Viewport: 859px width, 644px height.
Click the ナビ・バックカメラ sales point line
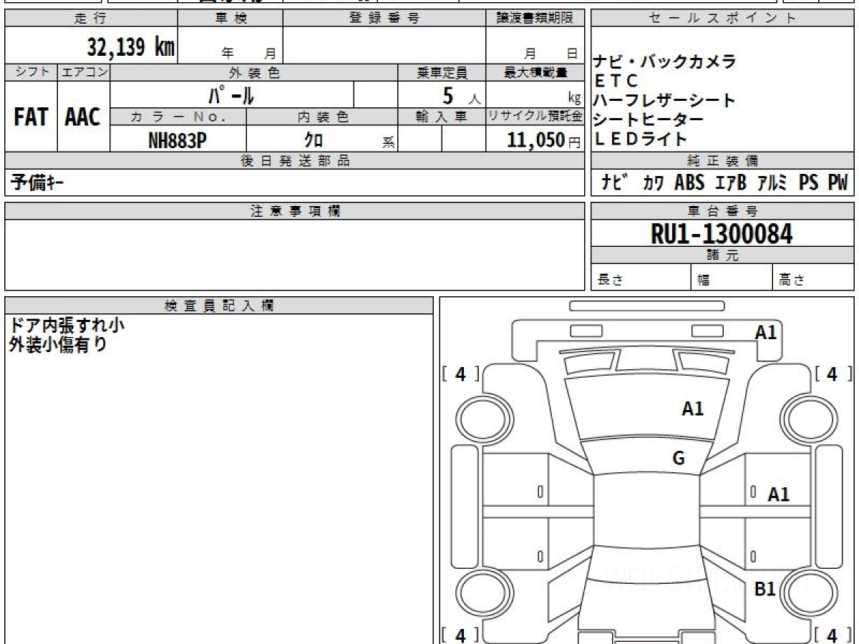tap(665, 62)
